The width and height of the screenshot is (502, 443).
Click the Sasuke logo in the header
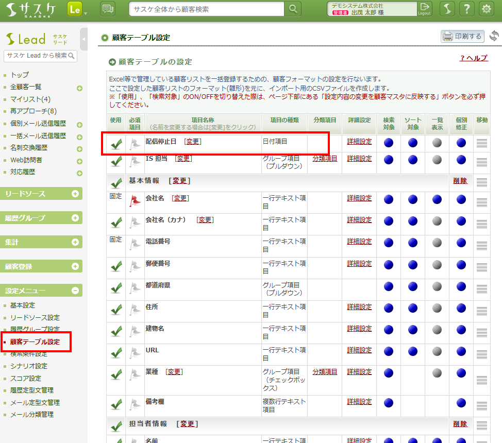[x=32, y=9]
